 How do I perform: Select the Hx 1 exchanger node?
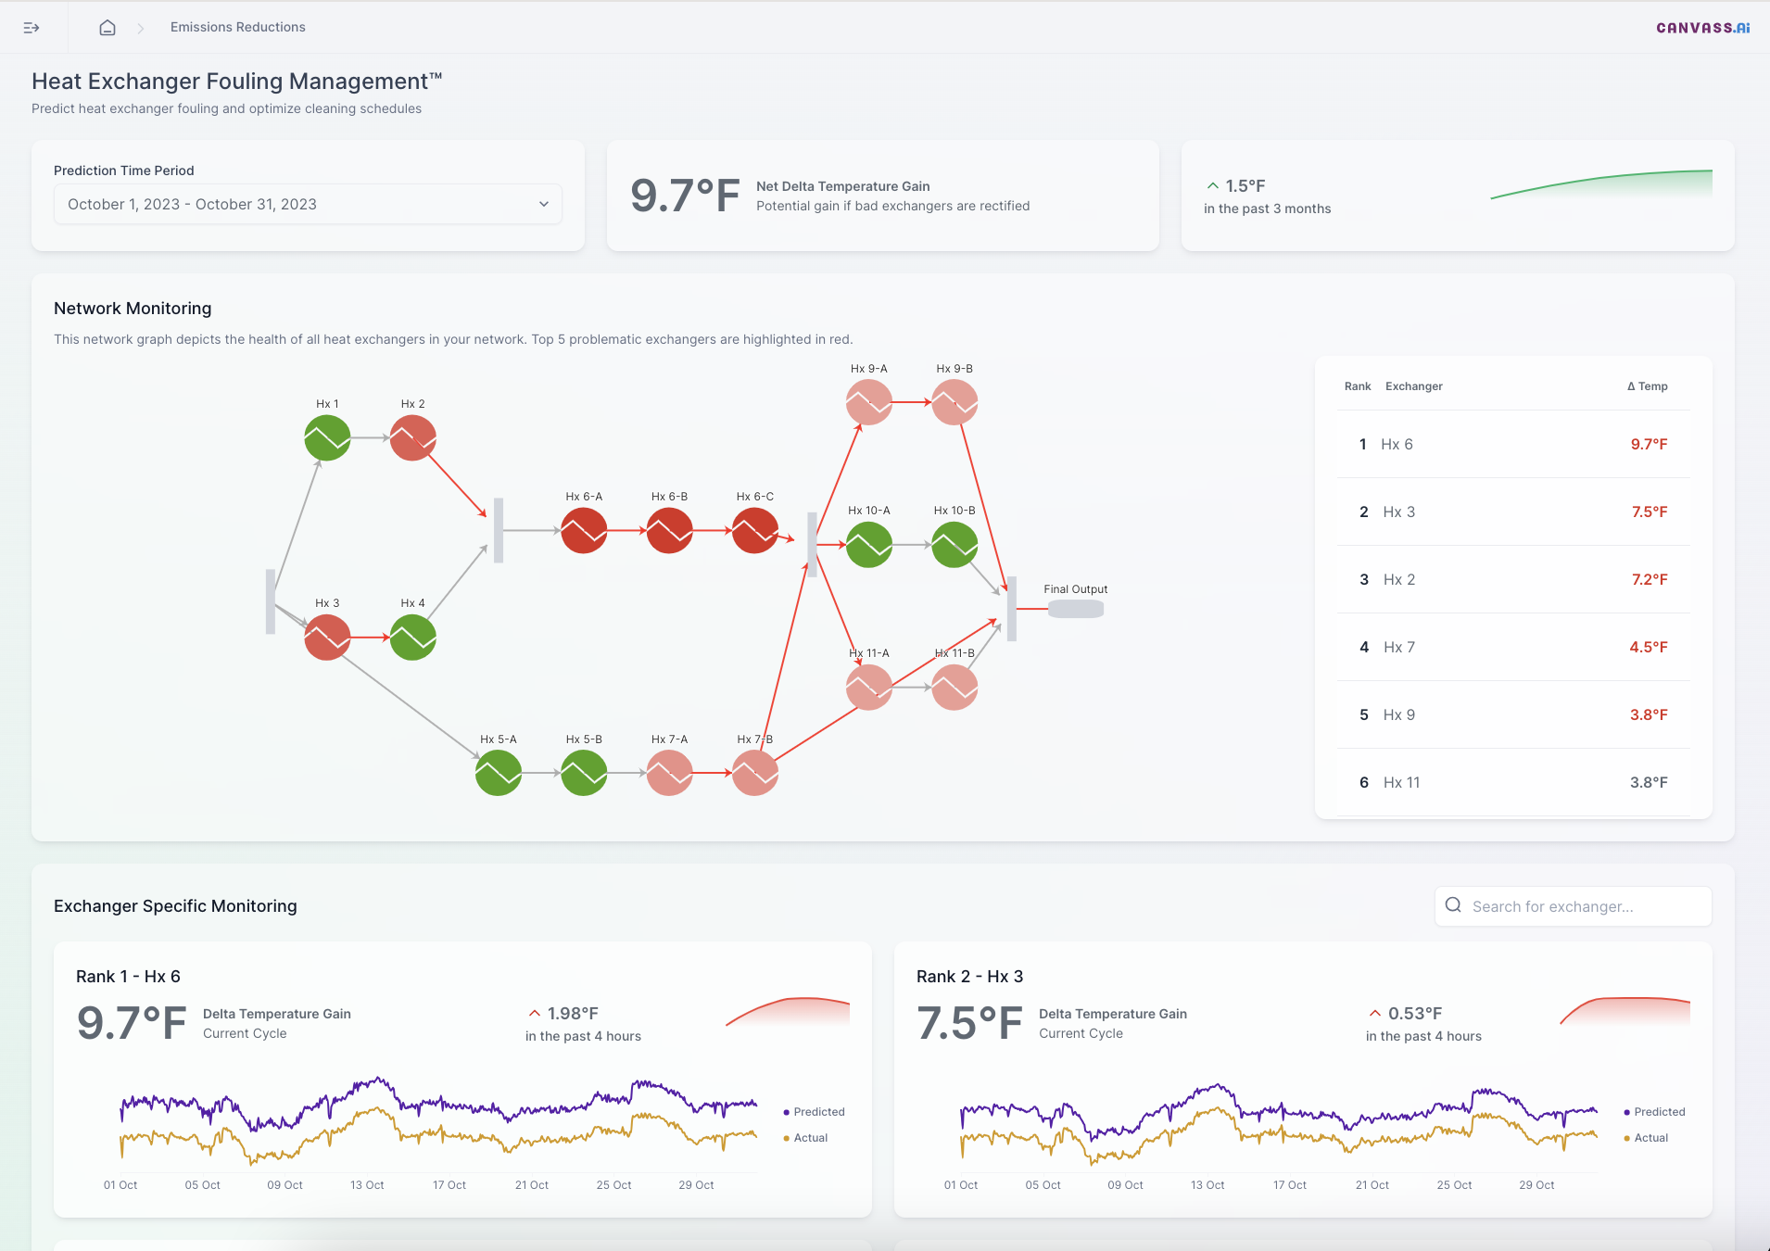pyautogui.click(x=327, y=438)
